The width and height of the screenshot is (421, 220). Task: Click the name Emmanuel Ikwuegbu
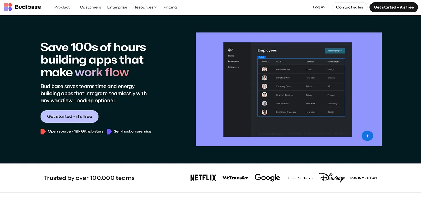point(286,112)
